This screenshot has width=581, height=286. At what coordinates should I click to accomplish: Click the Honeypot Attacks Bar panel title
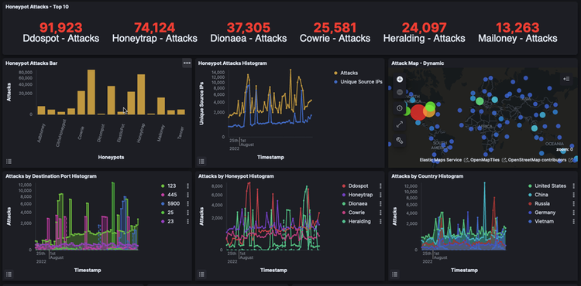[x=32, y=63]
